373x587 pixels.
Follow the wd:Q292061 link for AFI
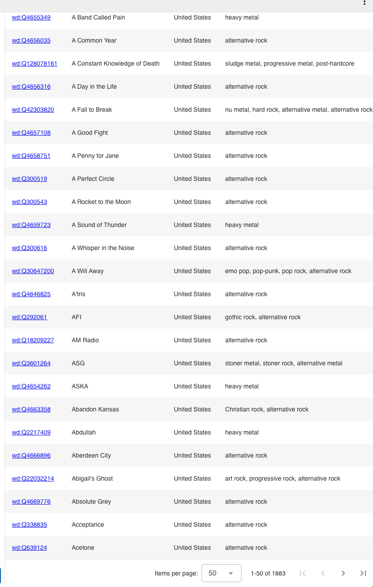pyautogui.click(x=29, y=317)
